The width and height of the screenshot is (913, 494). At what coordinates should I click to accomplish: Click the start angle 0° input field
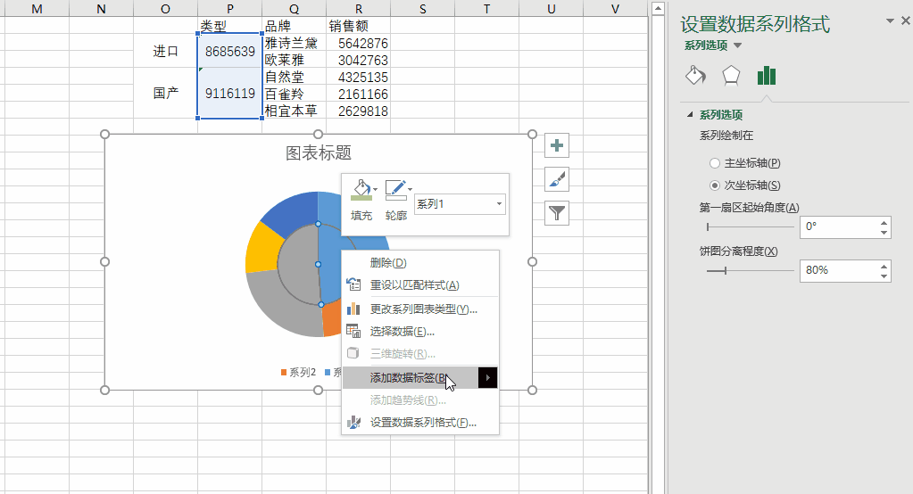pyautogui.click(x=838, y=226)
